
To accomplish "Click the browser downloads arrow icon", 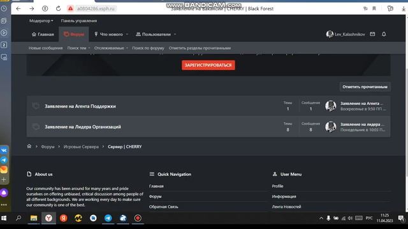I will 404,8.
